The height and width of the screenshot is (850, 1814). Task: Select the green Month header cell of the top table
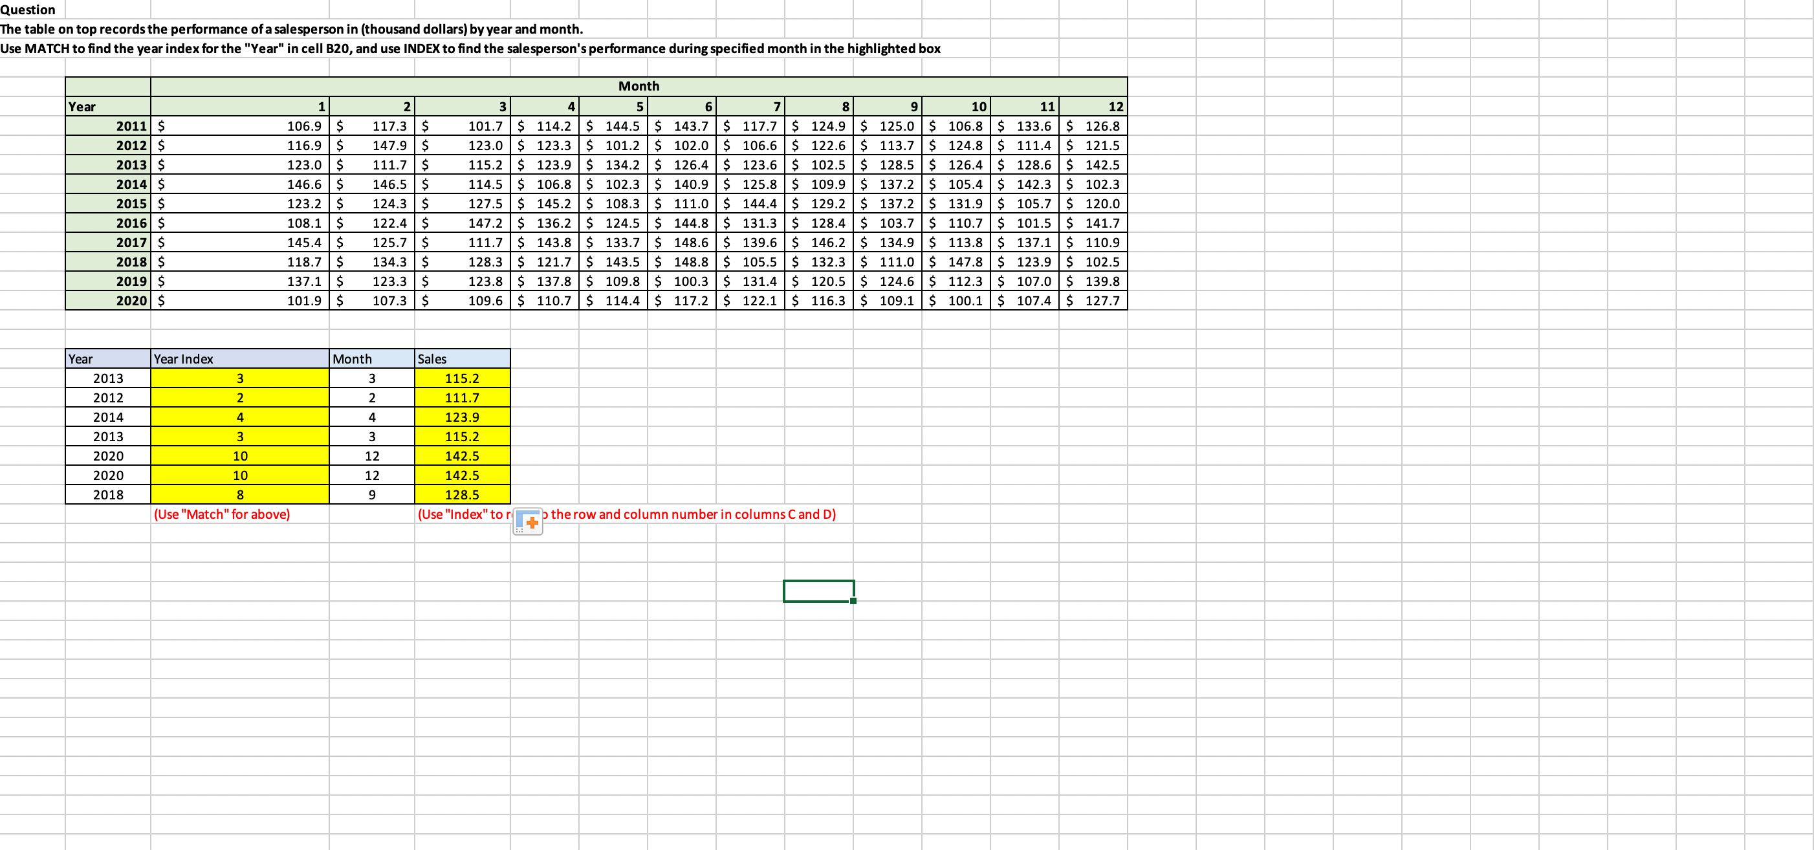pos(639,86)
